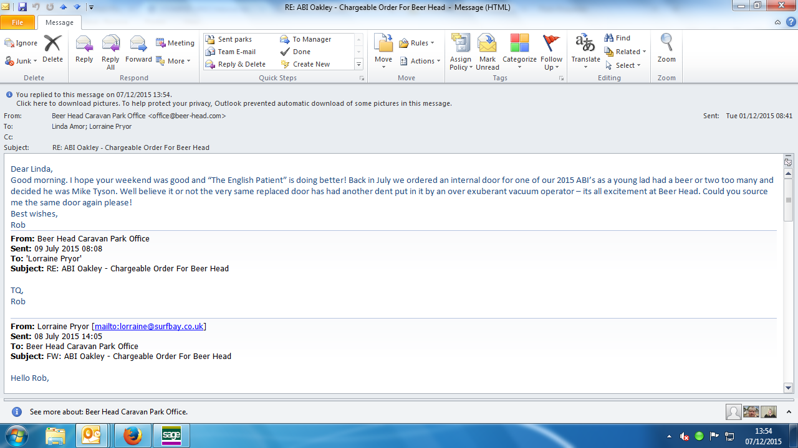Image resolution: width=798 pixels, height=448 pixels.
Task: Open the mailto:lorraine@surfbay.co.uk link
Action: click(149, 326)
